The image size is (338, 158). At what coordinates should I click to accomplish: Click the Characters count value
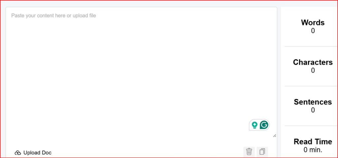(x=313, y=71)
